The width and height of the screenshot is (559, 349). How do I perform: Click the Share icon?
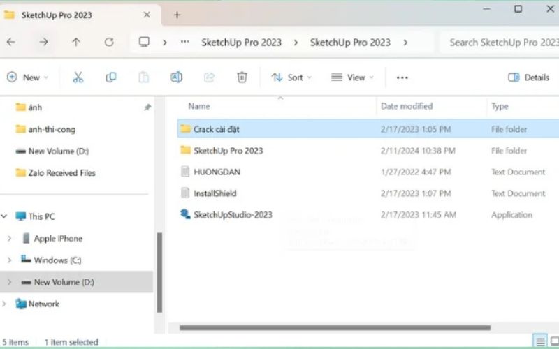(209, 77)
